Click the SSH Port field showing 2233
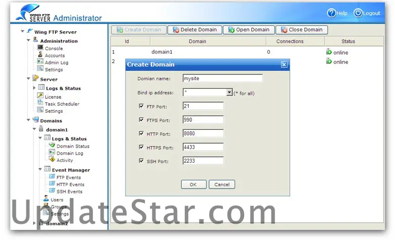The height and width of the screenshot is (240, 395). 203,160
